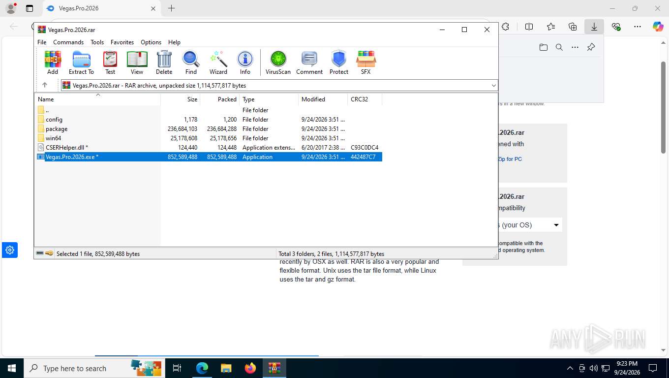Open the Favorites menu

click(x=122, y=42)
